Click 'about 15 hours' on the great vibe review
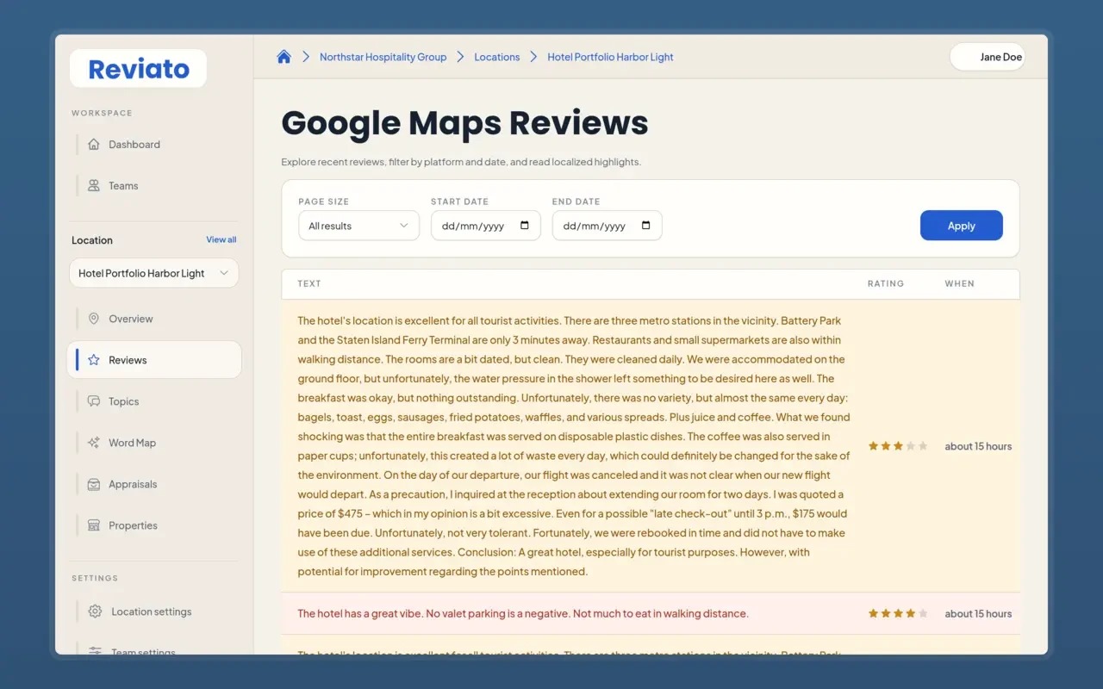This screenshot has width=1103, height=689. (x=978, y=614)
